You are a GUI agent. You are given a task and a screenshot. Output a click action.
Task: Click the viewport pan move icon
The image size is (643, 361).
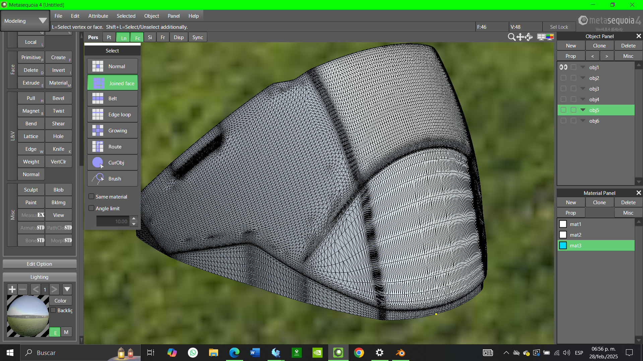pyautogui.click(x=520, y=37)
